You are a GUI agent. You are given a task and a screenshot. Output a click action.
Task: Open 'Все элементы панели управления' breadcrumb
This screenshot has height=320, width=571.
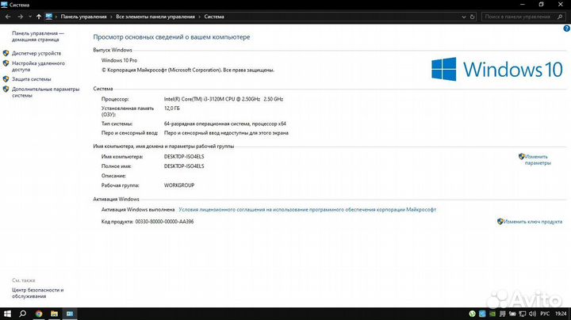pos(155,17)
